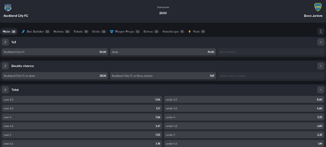Pin the Double chance market
The width and height of the screenshot is (326, 147).
tap(5, 66)
